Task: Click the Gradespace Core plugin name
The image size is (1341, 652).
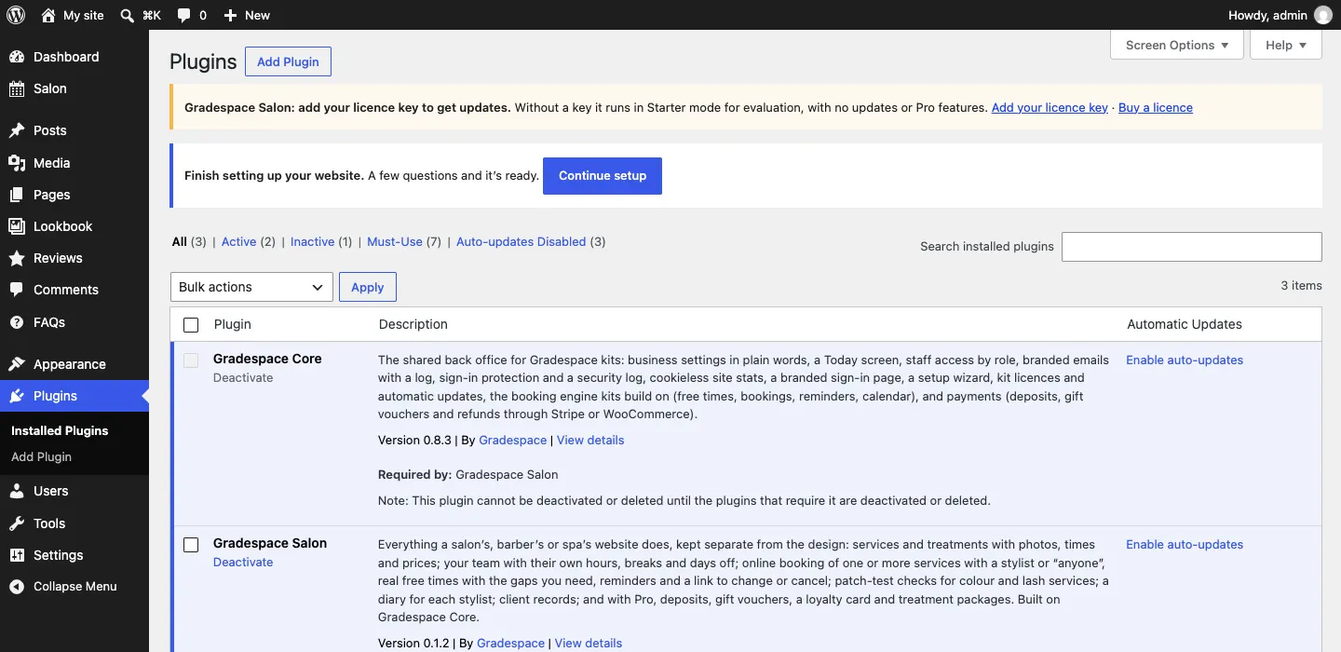Action: (267, 359)
